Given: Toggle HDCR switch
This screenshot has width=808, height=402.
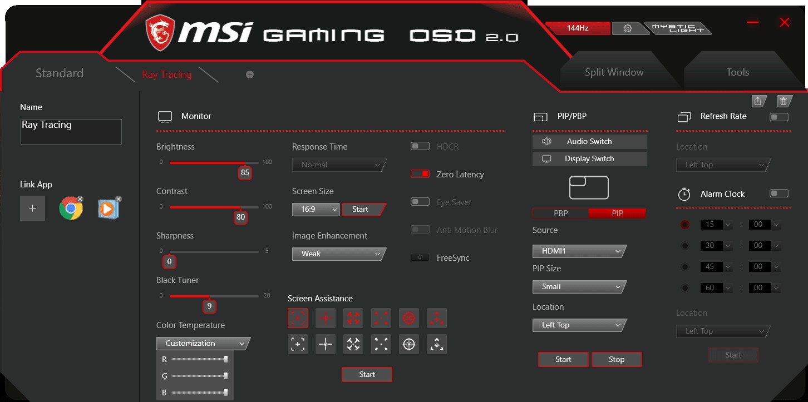Looking at the screenshot, I should [420, 146].
